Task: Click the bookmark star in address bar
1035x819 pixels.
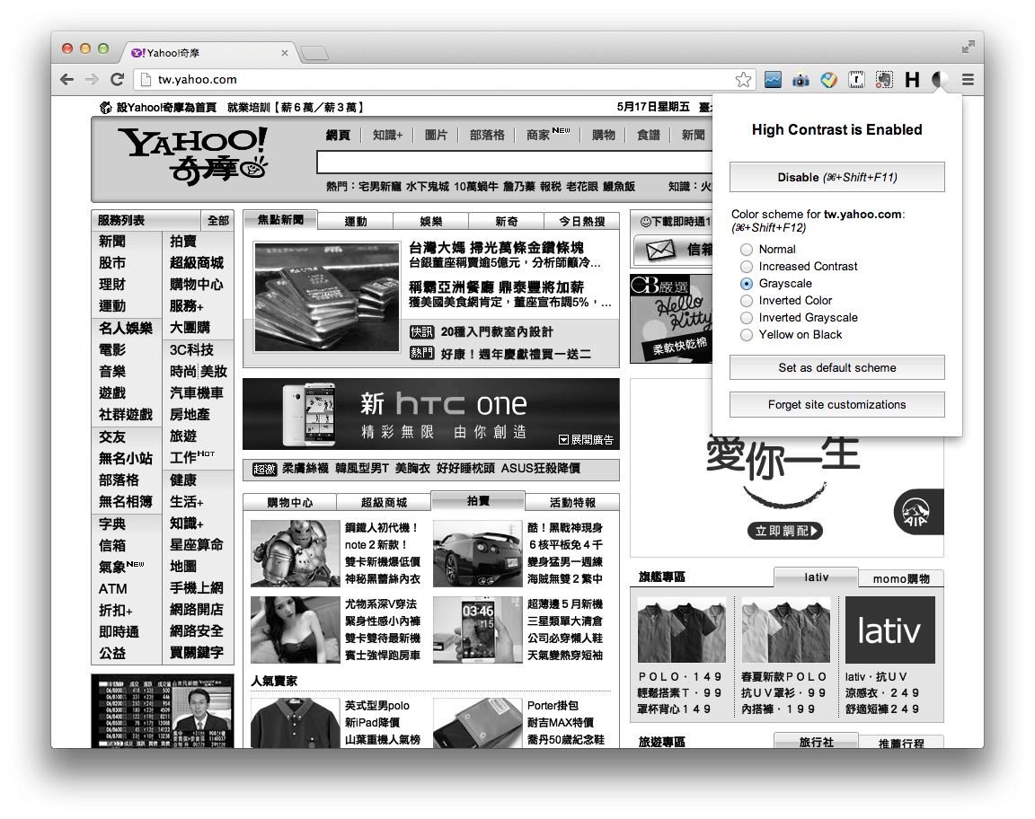Action: point(743,80)
